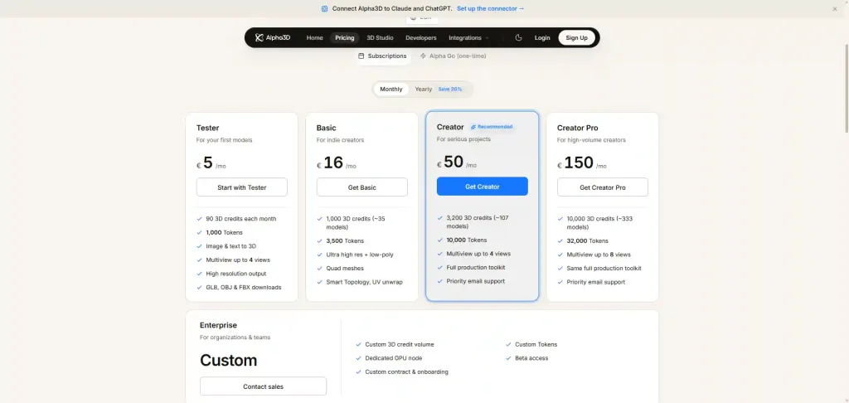Click the Recommended badge on Creator
Viewport: 849px width, 403px height.
[x=491, y=127]
